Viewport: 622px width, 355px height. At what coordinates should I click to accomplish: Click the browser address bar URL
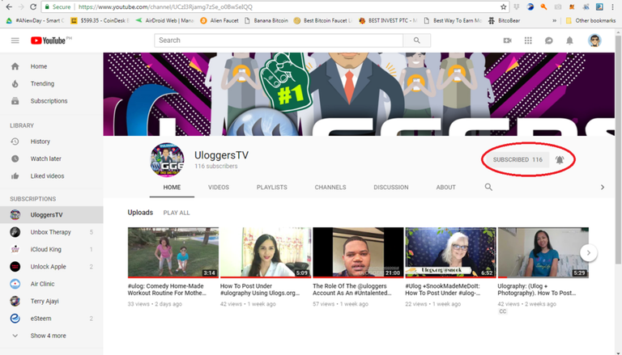[165, 6]
